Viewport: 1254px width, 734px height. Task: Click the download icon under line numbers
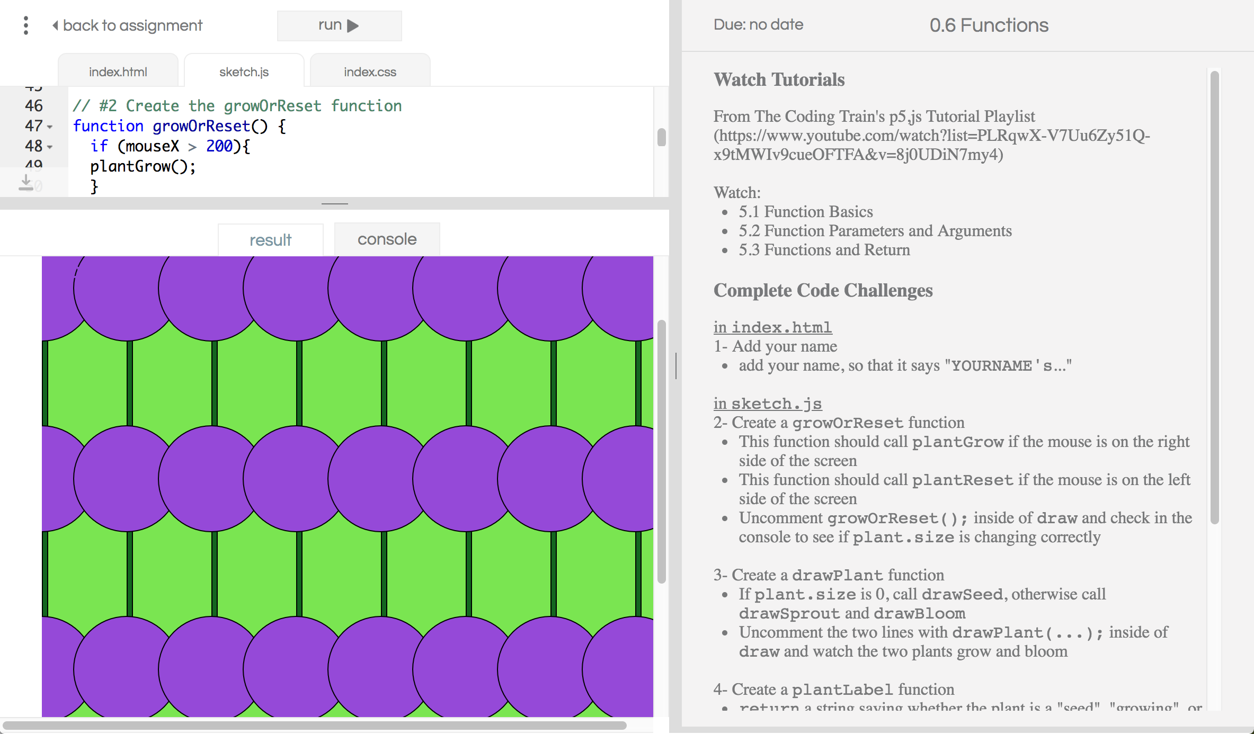coord(25,183)
